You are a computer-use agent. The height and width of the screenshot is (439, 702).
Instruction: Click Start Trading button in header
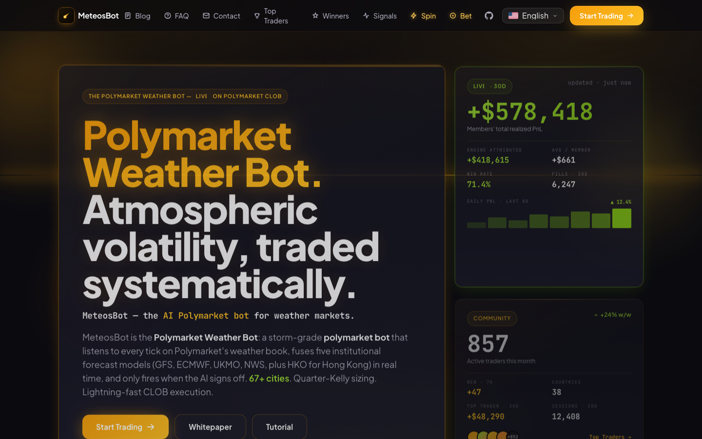606,16
